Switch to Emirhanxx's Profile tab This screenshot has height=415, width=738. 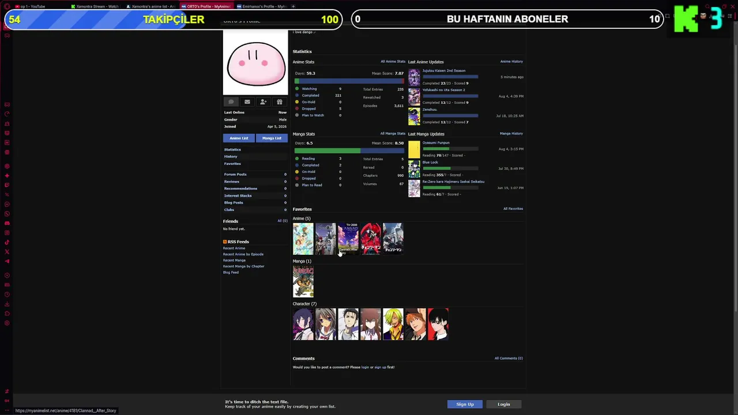(262, 6)
